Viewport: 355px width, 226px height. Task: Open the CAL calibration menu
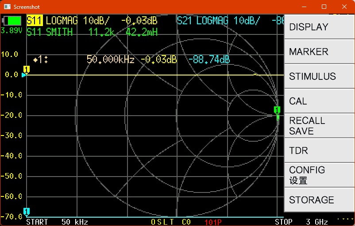point(319,101)
